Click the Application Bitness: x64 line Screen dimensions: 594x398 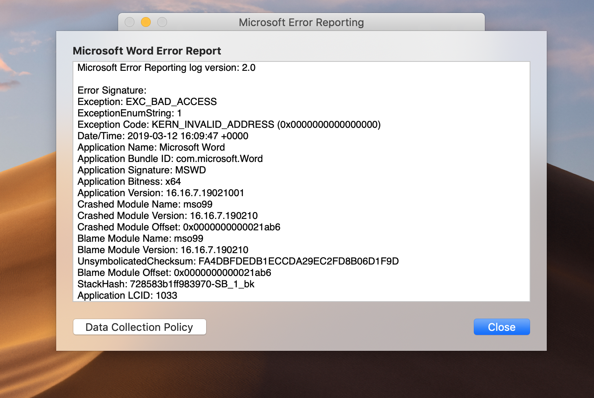[129, 182]
